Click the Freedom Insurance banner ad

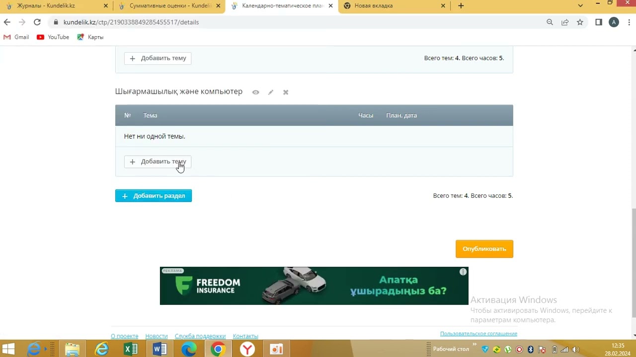click(314, 286)
